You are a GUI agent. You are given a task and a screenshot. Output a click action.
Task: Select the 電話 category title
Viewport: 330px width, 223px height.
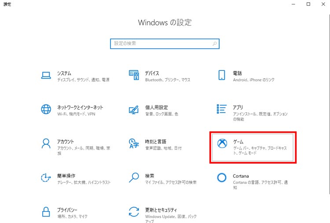point(237,73)
